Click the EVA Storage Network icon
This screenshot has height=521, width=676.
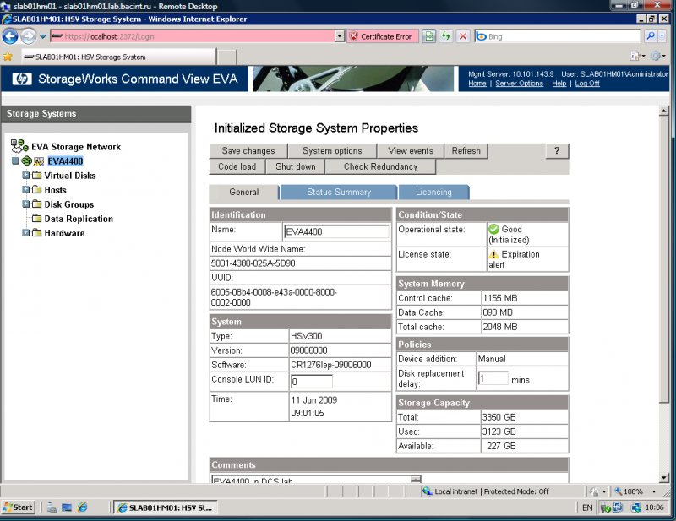pyautogui.click(x=19, y=147)
